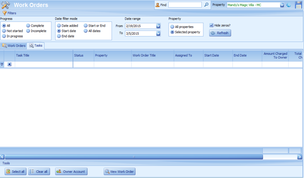Screen dimensions: 304x178
Task: Sort by Property column header
Action: click(x=113, y=56)
